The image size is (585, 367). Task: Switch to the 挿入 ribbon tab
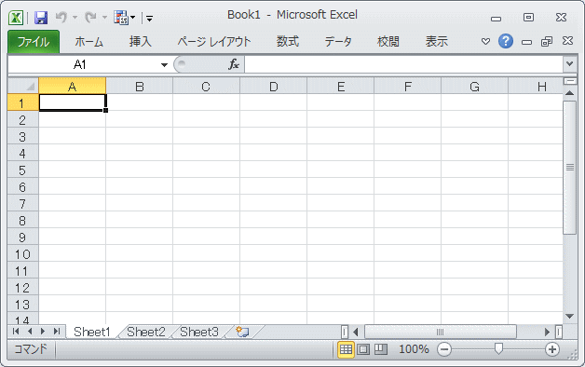(x=141, y=42)
